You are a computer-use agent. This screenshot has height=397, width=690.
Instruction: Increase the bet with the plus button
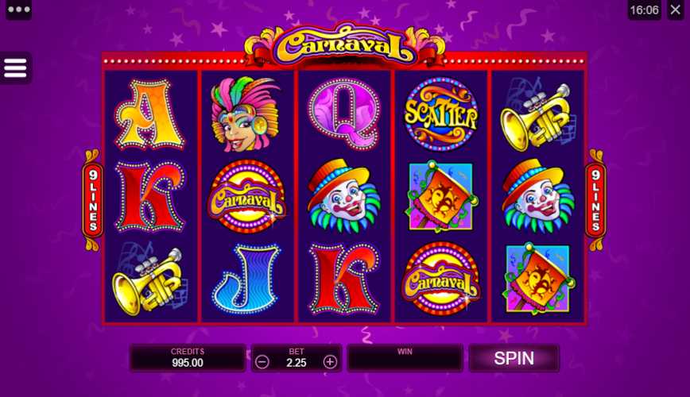pyautogui.click(x=330, y=362)
